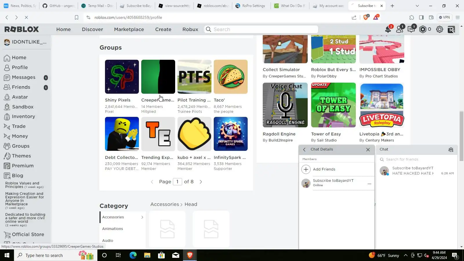
Task: Click the Roblox logo
Action: pyautogui.click(x=22, y=29)
